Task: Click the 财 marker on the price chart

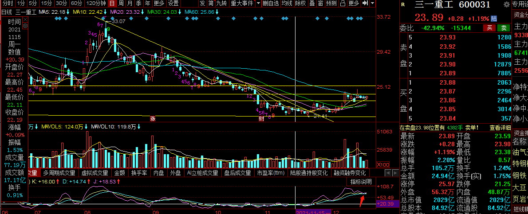Action: tap(261, 118)
